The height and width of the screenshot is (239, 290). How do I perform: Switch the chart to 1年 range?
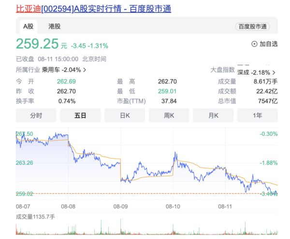(257, 116)
